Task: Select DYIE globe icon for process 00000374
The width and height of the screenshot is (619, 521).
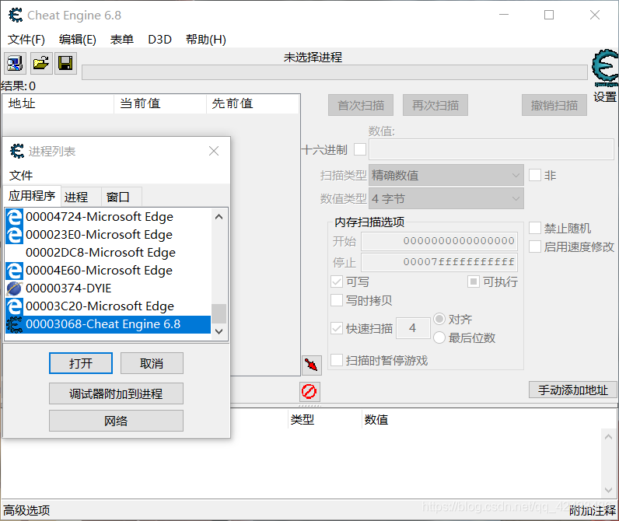Action: tap(15, 288)
